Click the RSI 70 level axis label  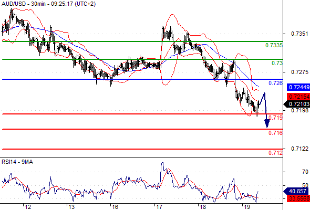click(x=305, y=172)
